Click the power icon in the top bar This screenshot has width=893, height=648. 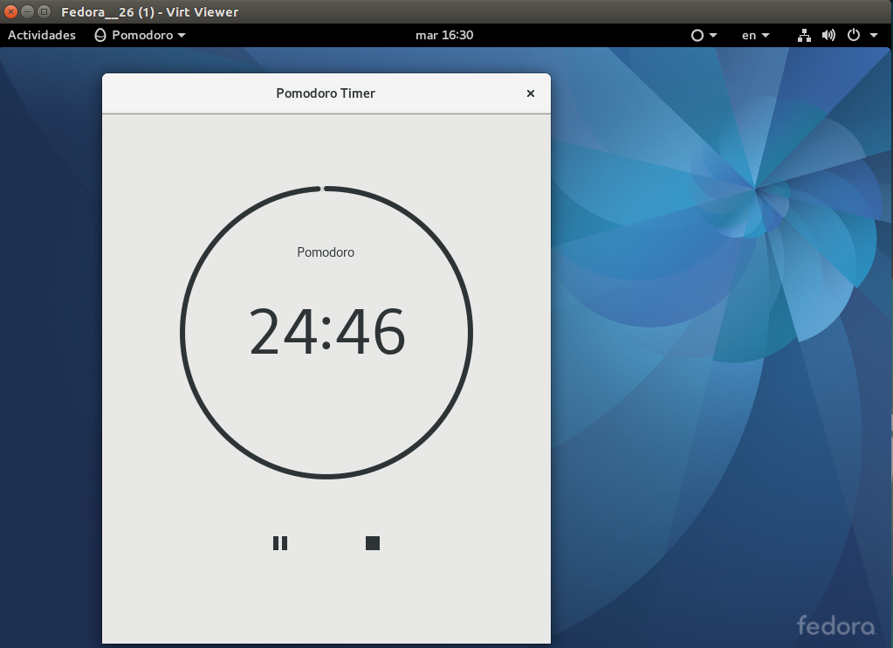[853, 35]
